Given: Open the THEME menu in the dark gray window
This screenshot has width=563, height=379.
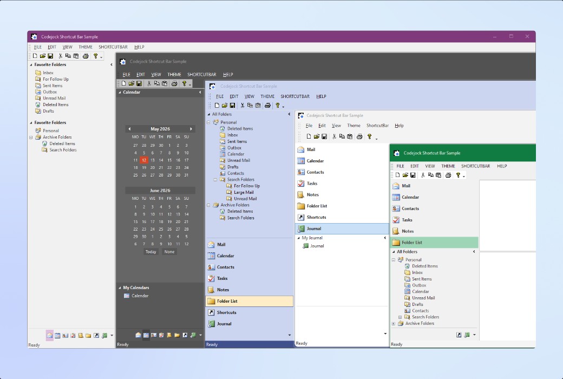Looking at the screenshot, I should [174, 75].
